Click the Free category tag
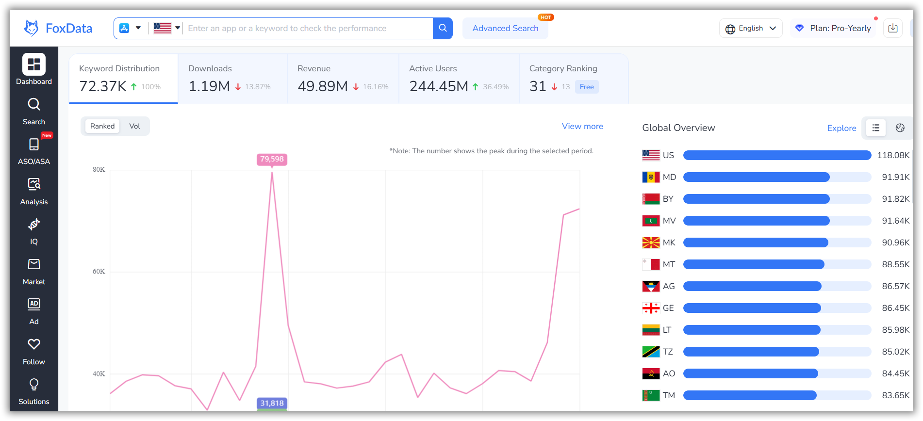The width and height of the screenshot is (923, 421). pos(587,87)
